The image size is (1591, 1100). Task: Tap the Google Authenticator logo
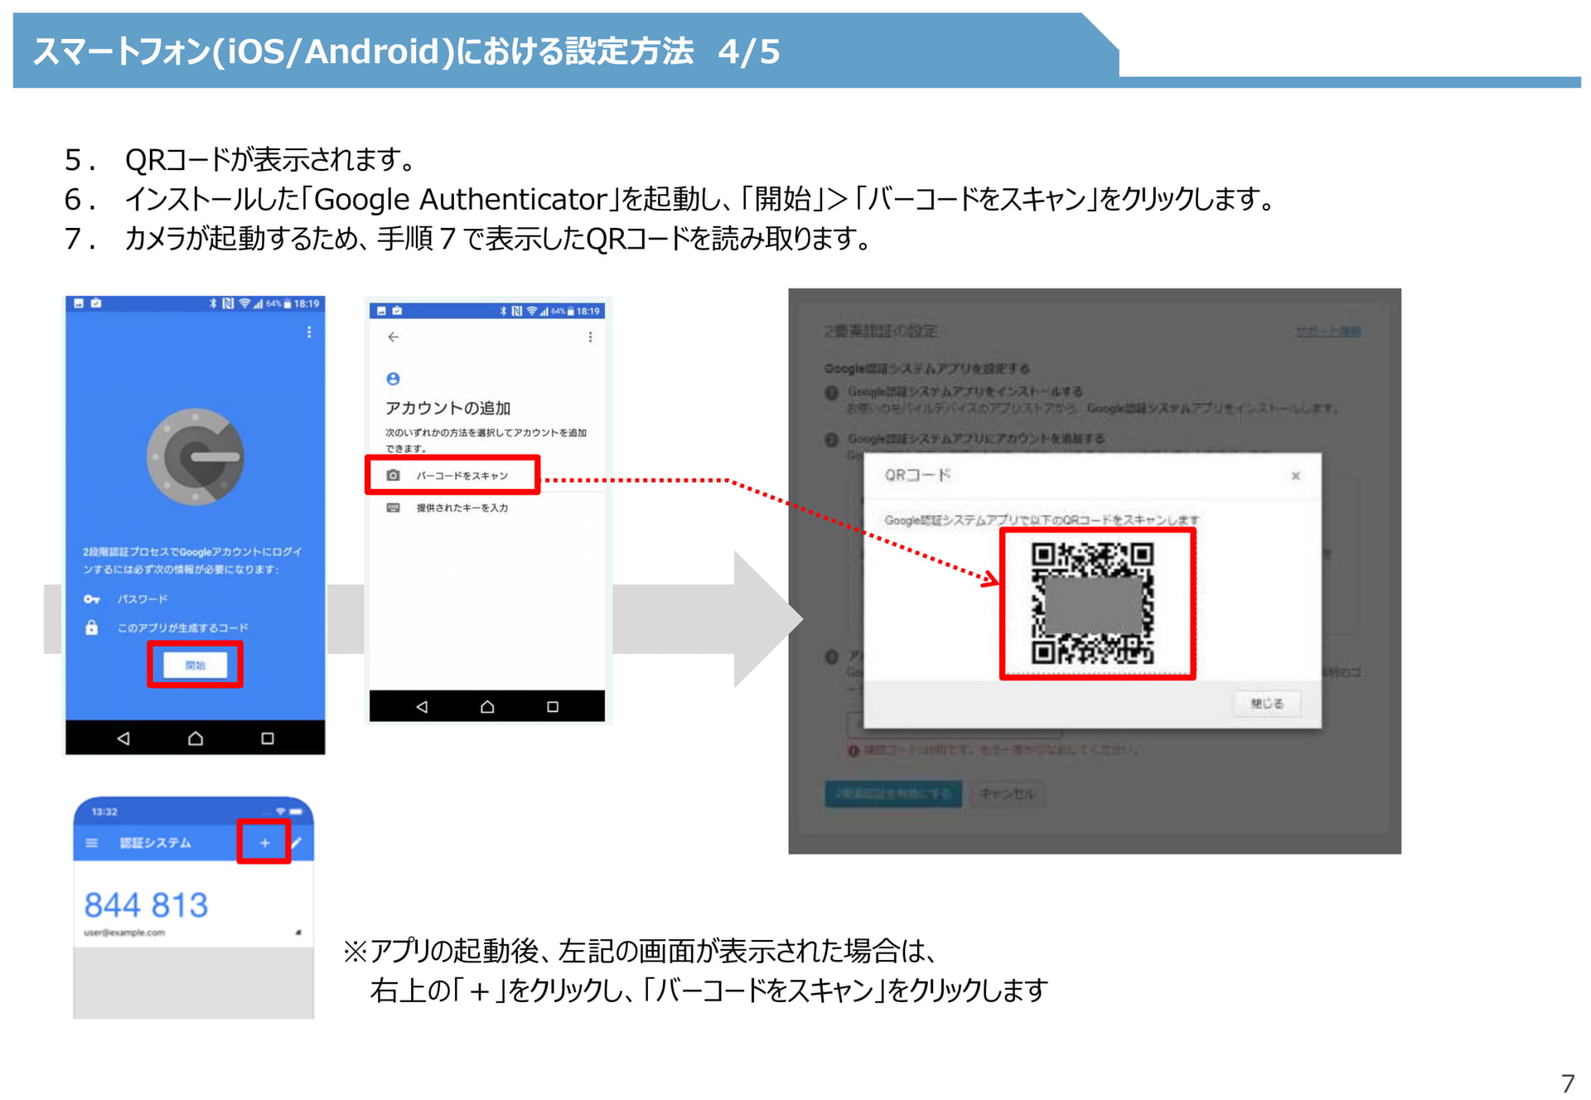coord(196,457)
